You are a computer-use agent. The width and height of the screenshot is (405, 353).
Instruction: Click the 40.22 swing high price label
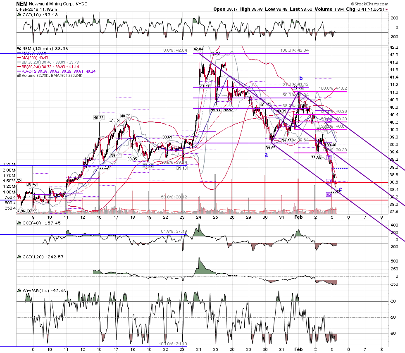pos(99,117)
